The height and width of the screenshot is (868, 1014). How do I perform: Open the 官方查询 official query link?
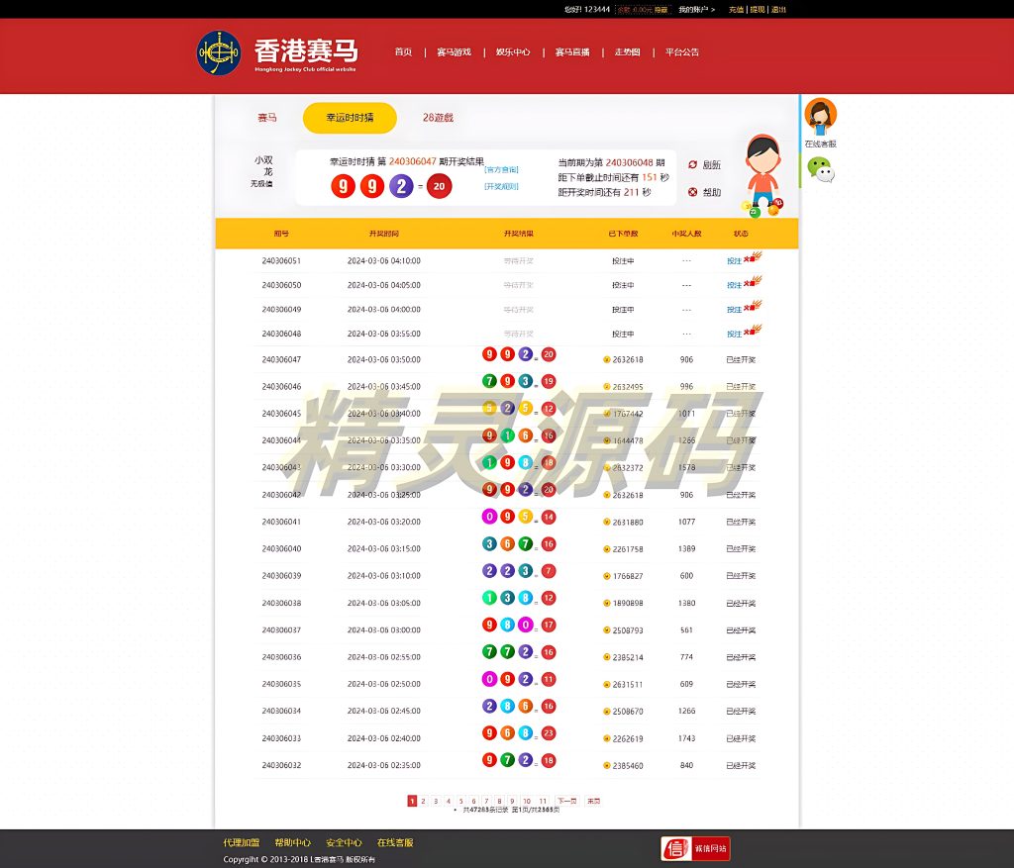501,170
